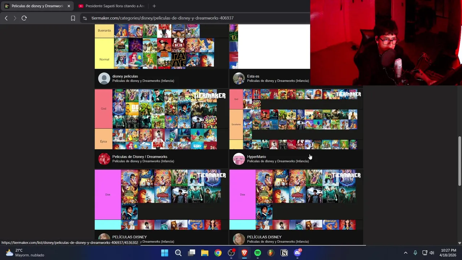The height and width of the screenshot is (260, 462).
Task: Click the category subtitle under HyperMario
Action: click(278, 161)
